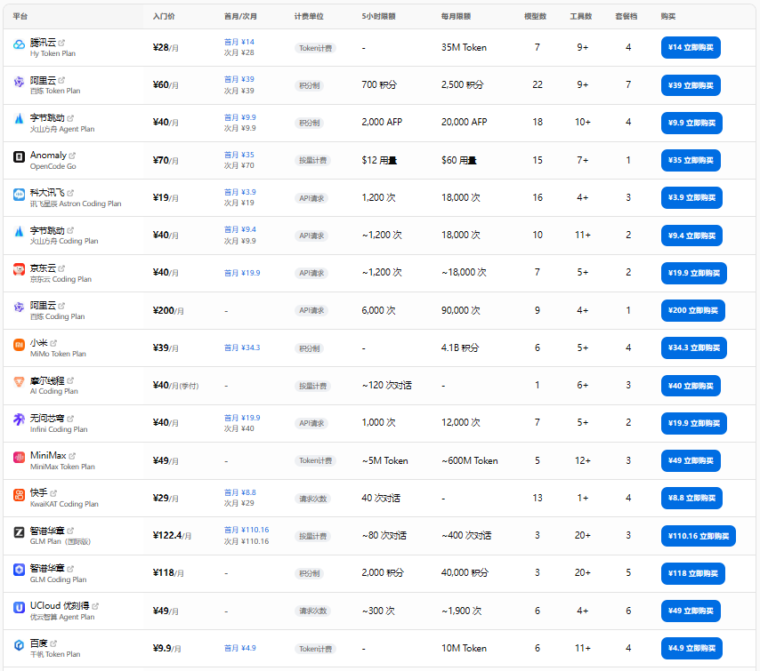Click the ¥40 立即购买 button

coord(691,386)
